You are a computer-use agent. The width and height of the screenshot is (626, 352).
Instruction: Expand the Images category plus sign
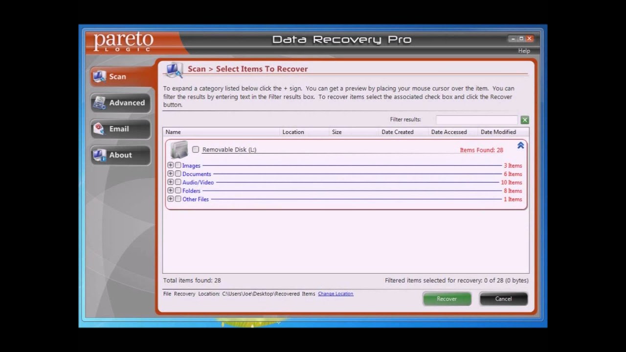click(x=171, y=165)
